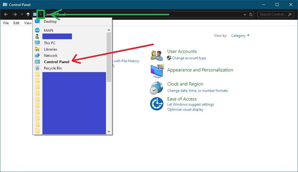The image size is (298, 172).
Task: Refresh the Control Panel view
Action: (x=251, y=14)
